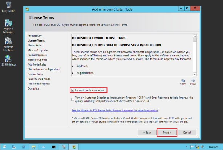This screenshot has height=150, width=223.
Task: Maximize the Add a Failover Cluster Node window
Action: click(187, 8)
